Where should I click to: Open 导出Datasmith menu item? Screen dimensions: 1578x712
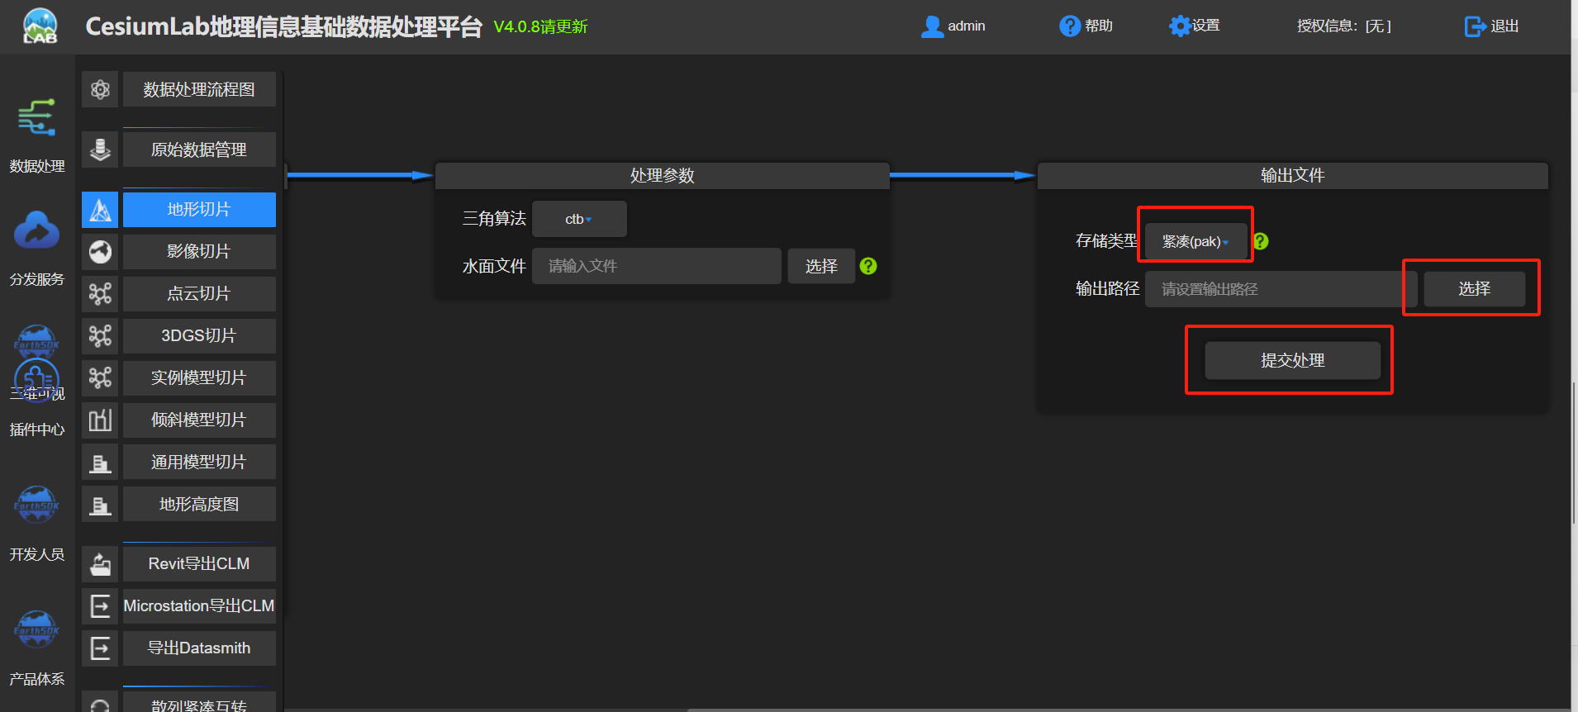(x=199, y=648)
